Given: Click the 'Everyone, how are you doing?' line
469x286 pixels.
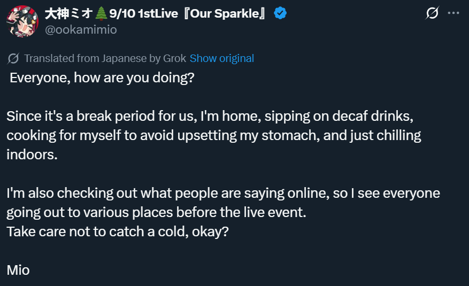Looking at the screenshot, I should point(102,78).
